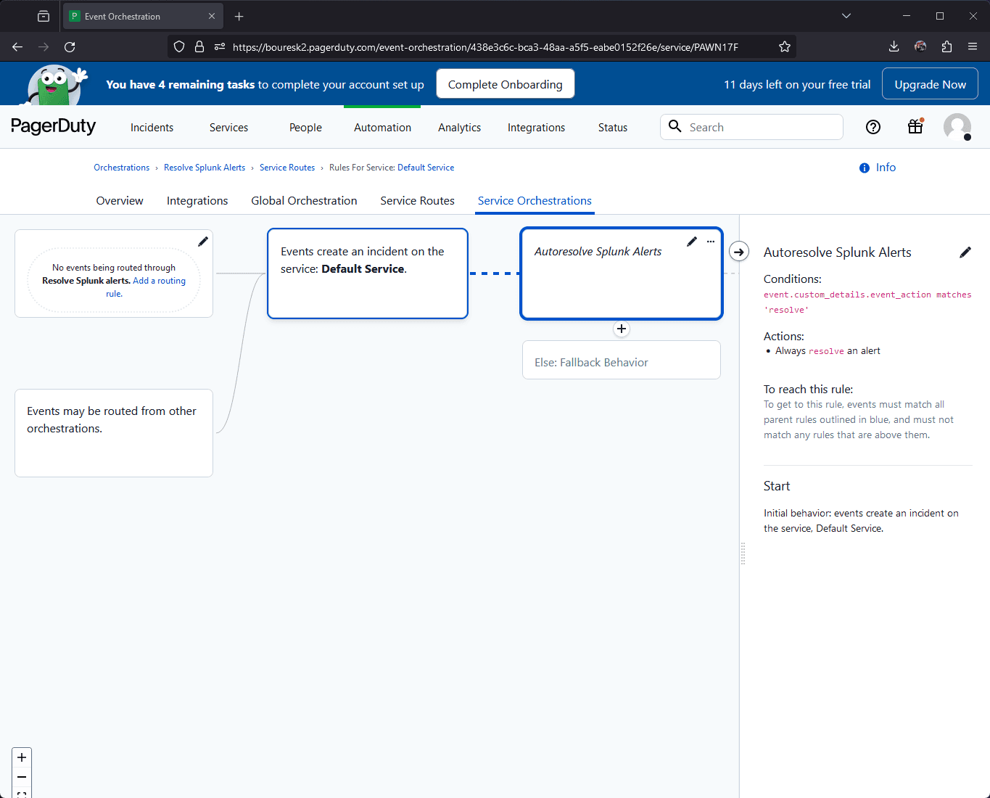Grab the side panel resize handle
The height and width of the screenshot is (798, 990).
743,554
